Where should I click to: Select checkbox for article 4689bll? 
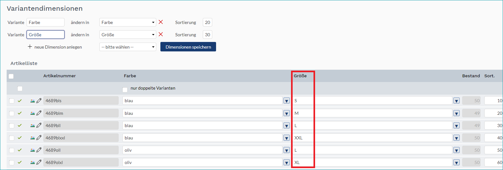pos(12,126)
